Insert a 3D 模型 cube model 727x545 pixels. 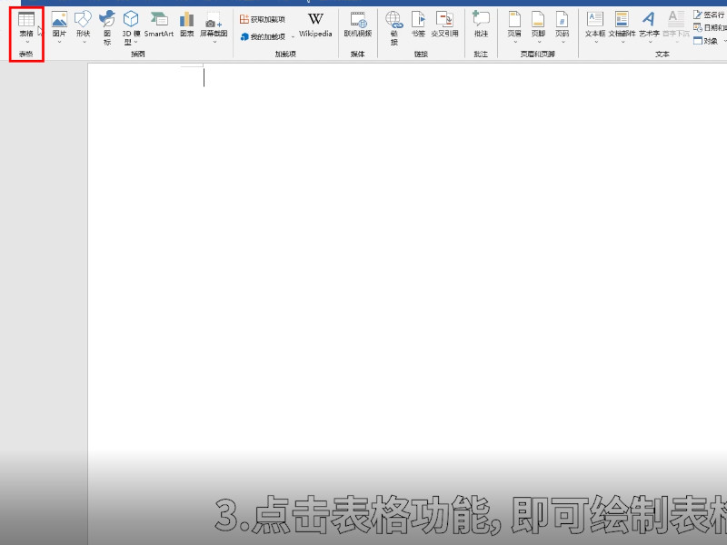131,28
